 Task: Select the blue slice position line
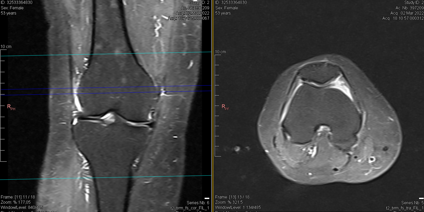tap(104, 88)
